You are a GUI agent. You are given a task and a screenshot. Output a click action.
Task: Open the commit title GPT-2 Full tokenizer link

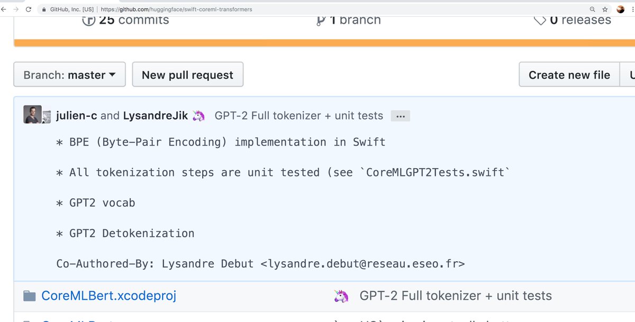[x=298, y=116]
